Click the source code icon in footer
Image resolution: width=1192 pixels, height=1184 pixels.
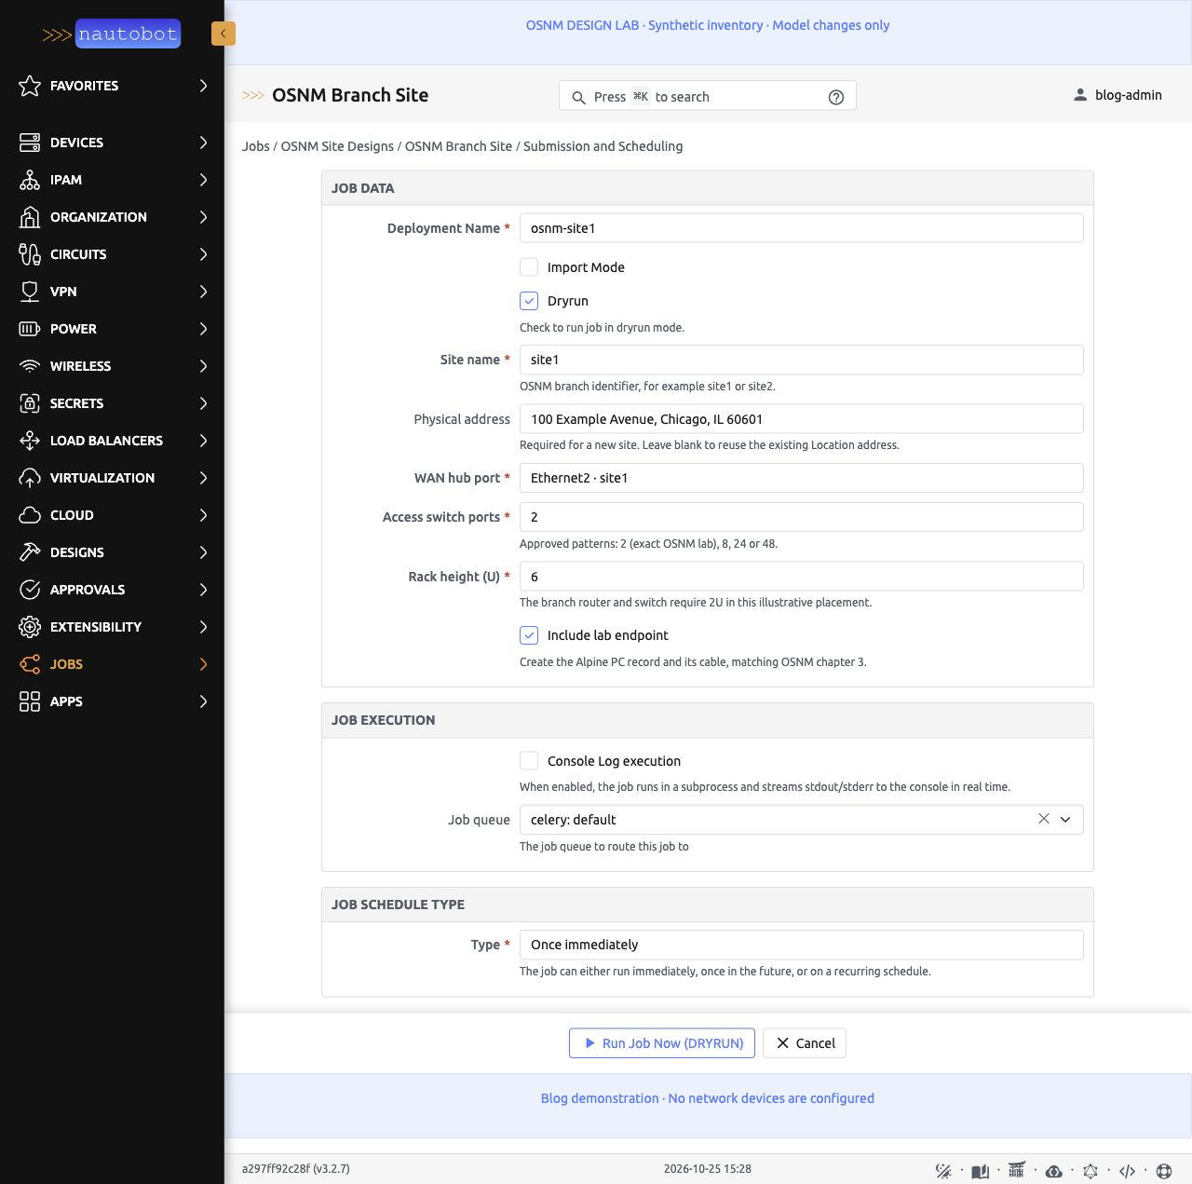1128,1171
